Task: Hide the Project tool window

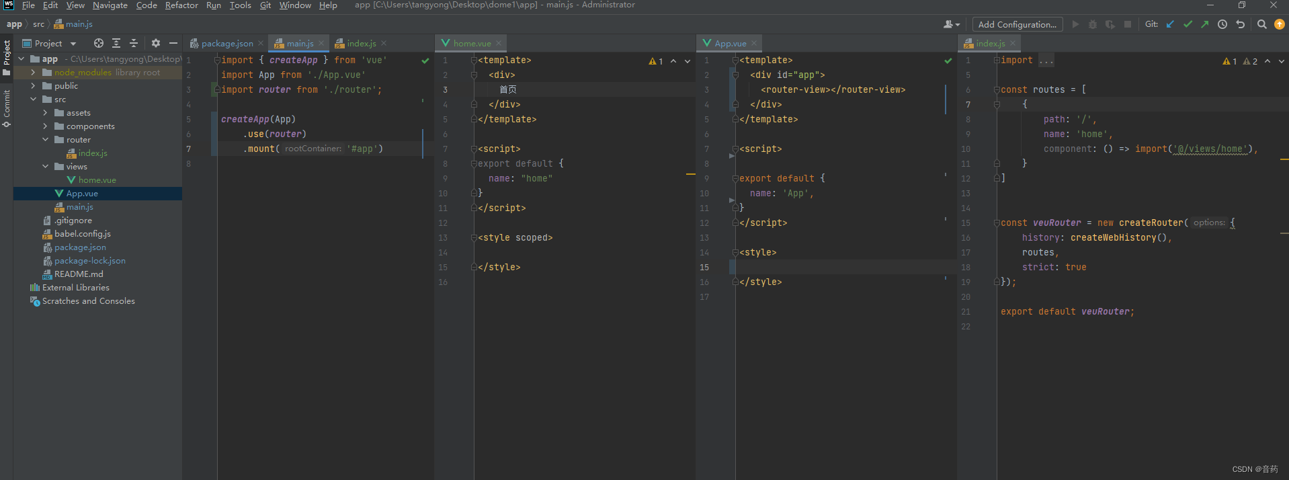Action: [173, 43]
